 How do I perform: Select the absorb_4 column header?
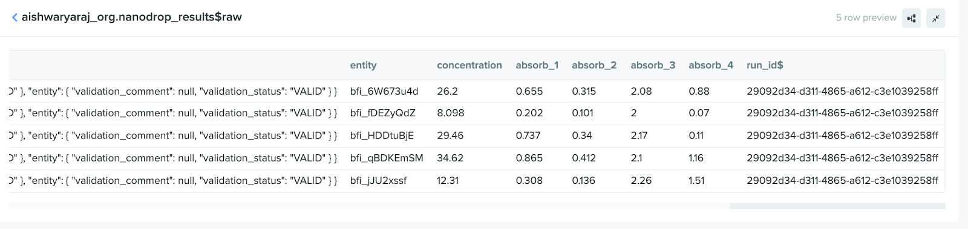pos(711,65)
